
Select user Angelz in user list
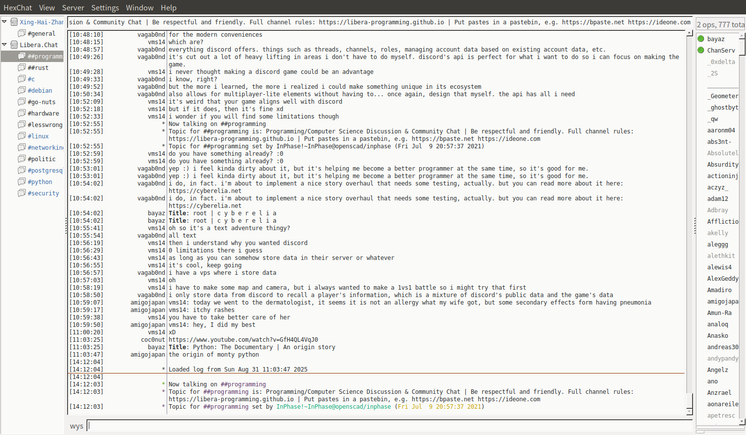717,370
